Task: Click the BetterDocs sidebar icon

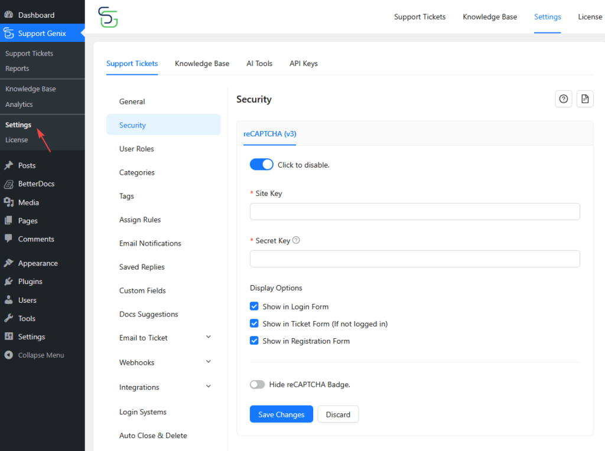Action: click(x=9, y=184)
